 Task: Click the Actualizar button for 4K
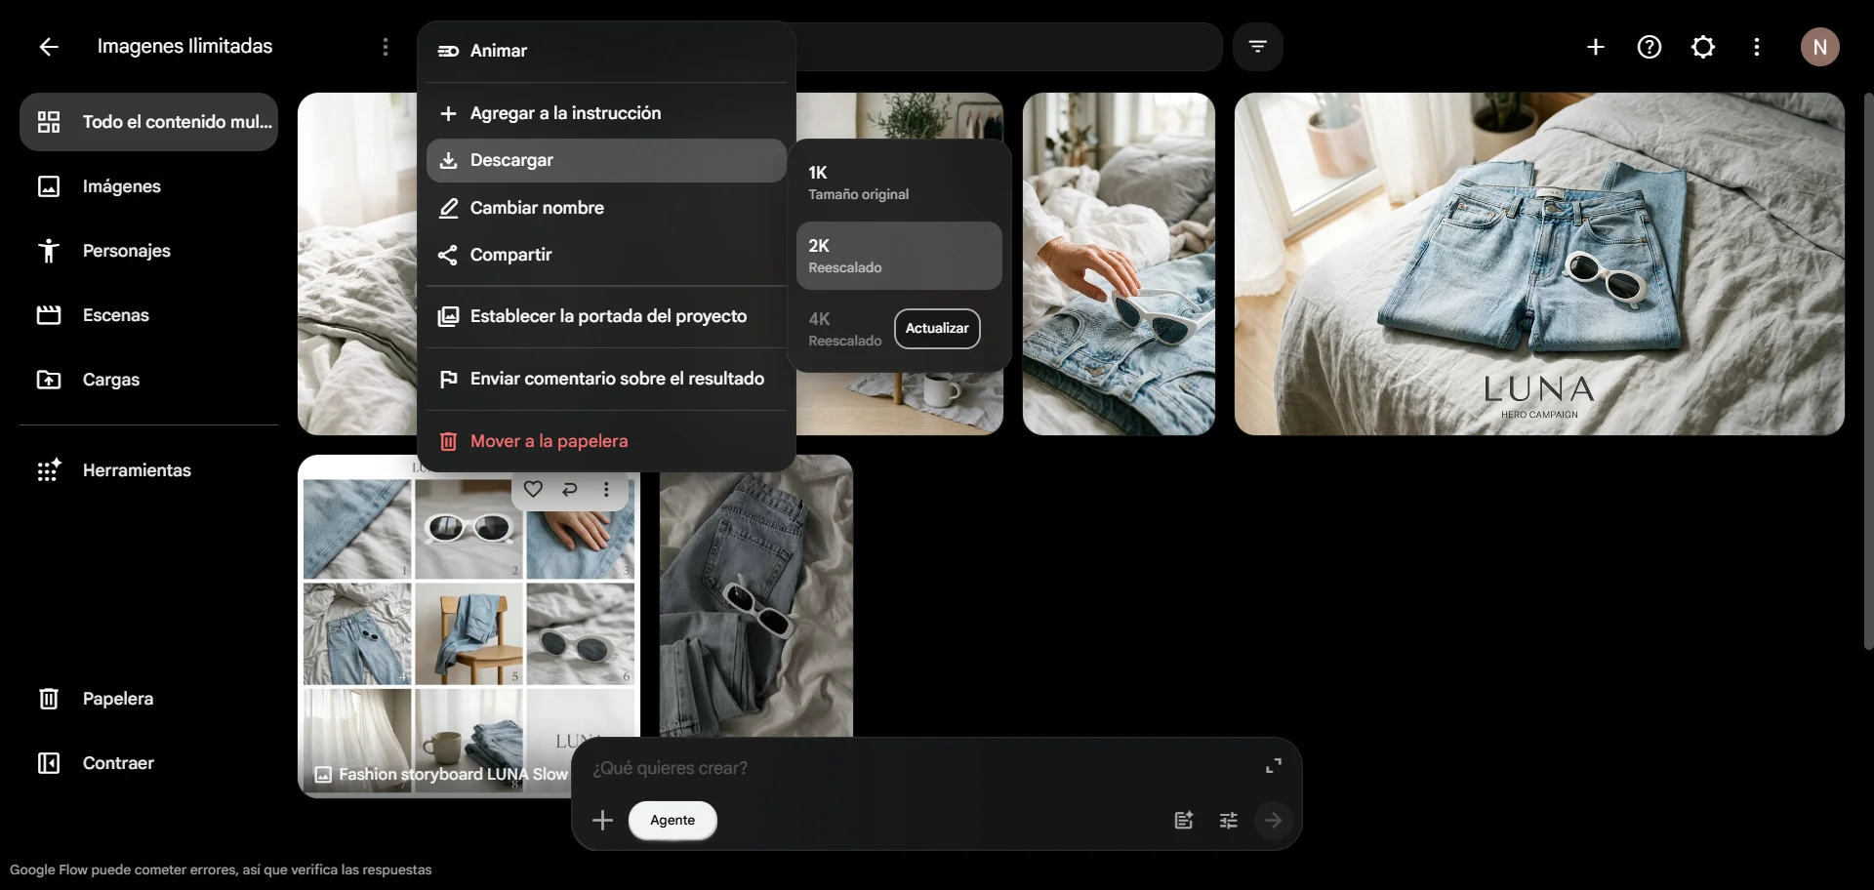937,329
